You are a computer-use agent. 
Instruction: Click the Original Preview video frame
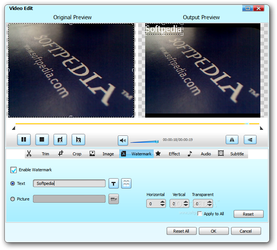click(x=71, y=70)
